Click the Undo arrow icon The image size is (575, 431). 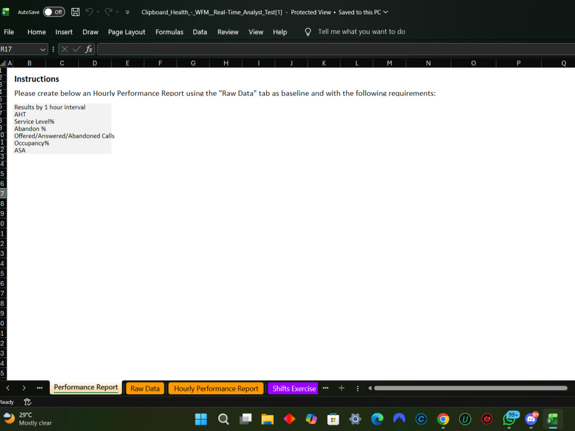coord(89,11)
